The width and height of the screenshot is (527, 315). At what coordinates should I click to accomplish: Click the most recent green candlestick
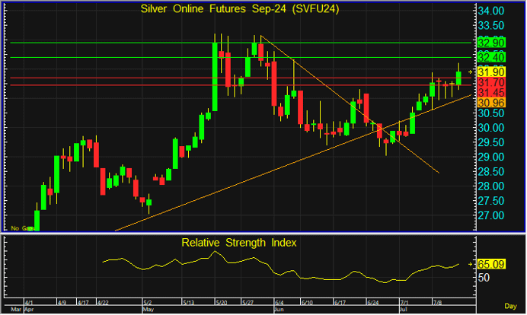pyautogui.click(x=458, y=77)
